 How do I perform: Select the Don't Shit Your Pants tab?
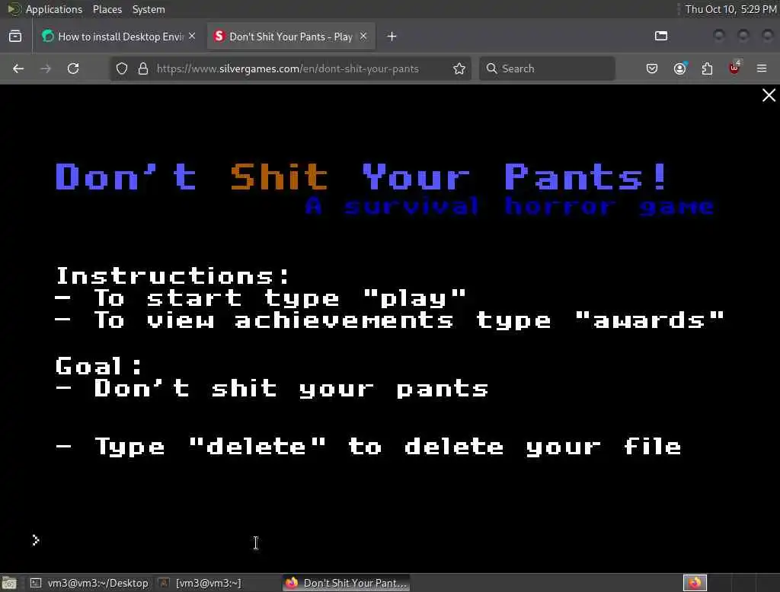tap(291, 37)
